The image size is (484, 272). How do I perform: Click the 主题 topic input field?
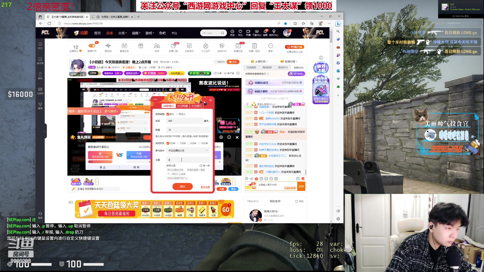click(188, 160)
